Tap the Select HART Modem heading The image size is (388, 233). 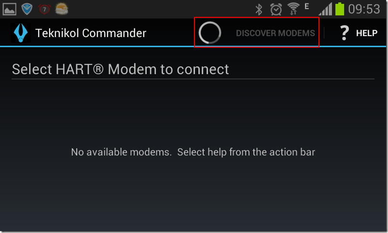(120, 69)
